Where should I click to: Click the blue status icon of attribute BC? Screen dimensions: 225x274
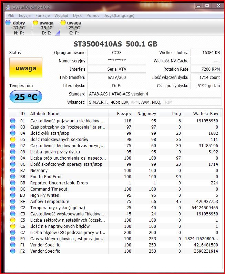[13, 189]
